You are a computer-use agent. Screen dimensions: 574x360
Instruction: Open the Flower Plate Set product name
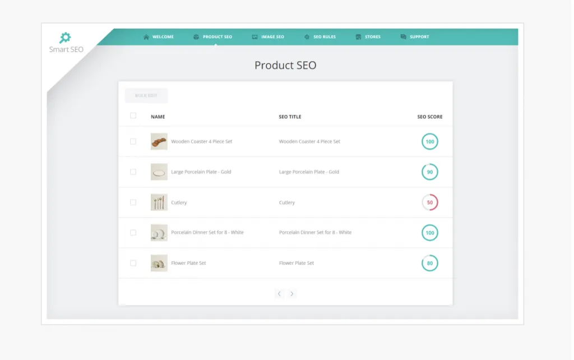click(x=188, y=263)
